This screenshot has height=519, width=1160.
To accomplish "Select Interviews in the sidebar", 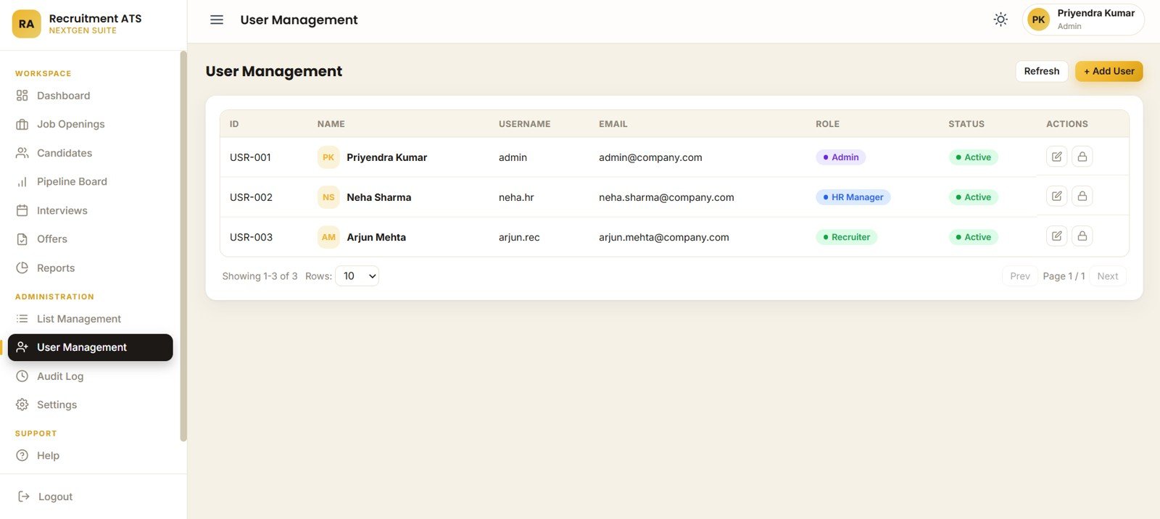I will tap(91, 210).
